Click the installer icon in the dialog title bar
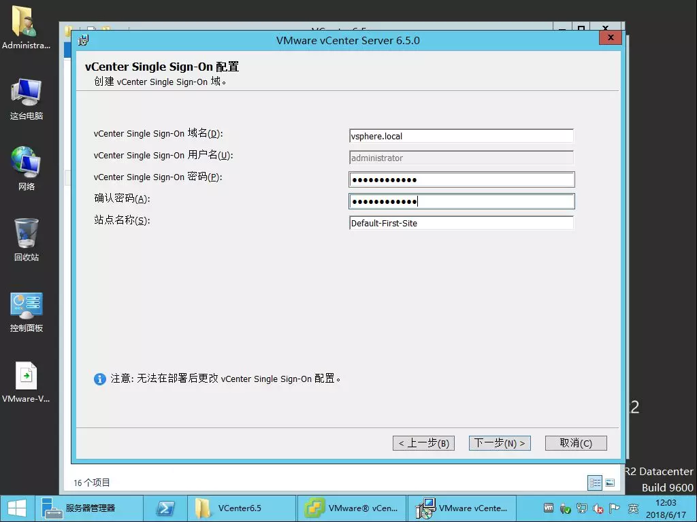Viewport: 697px width, 522px height. tap(83, 40)
